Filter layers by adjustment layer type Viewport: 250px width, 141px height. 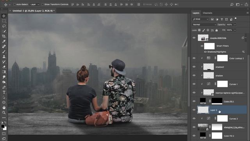point(217,19)
